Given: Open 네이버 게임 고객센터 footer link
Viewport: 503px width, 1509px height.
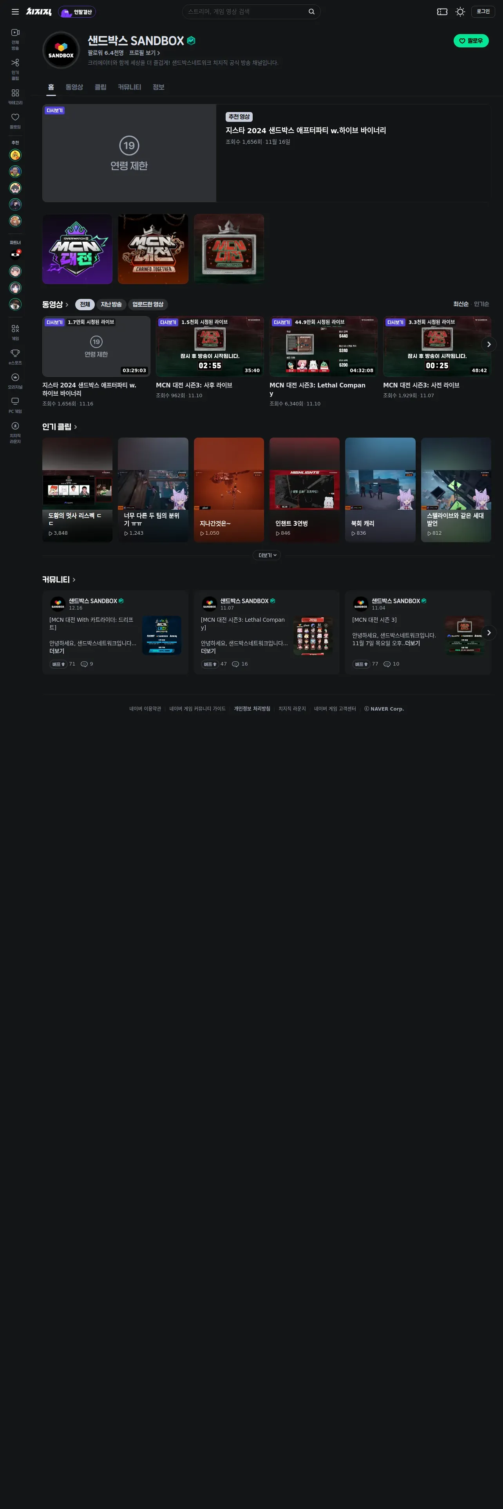Looking at the screenshot, I should click(335, 709).
